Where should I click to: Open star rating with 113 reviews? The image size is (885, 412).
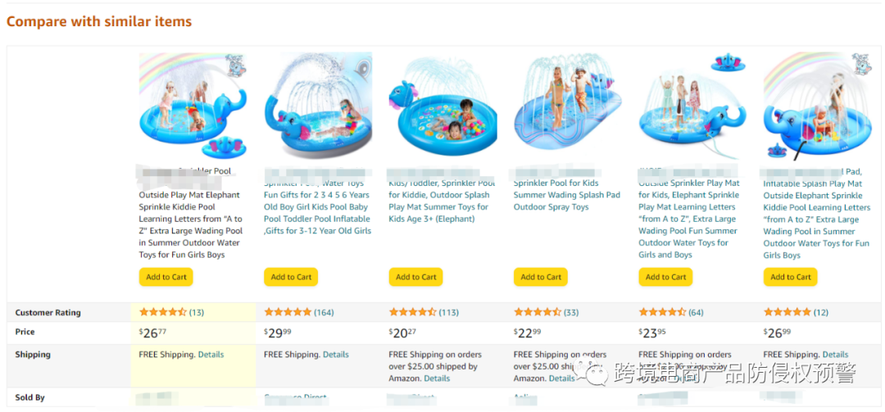(x=412, y=312)
